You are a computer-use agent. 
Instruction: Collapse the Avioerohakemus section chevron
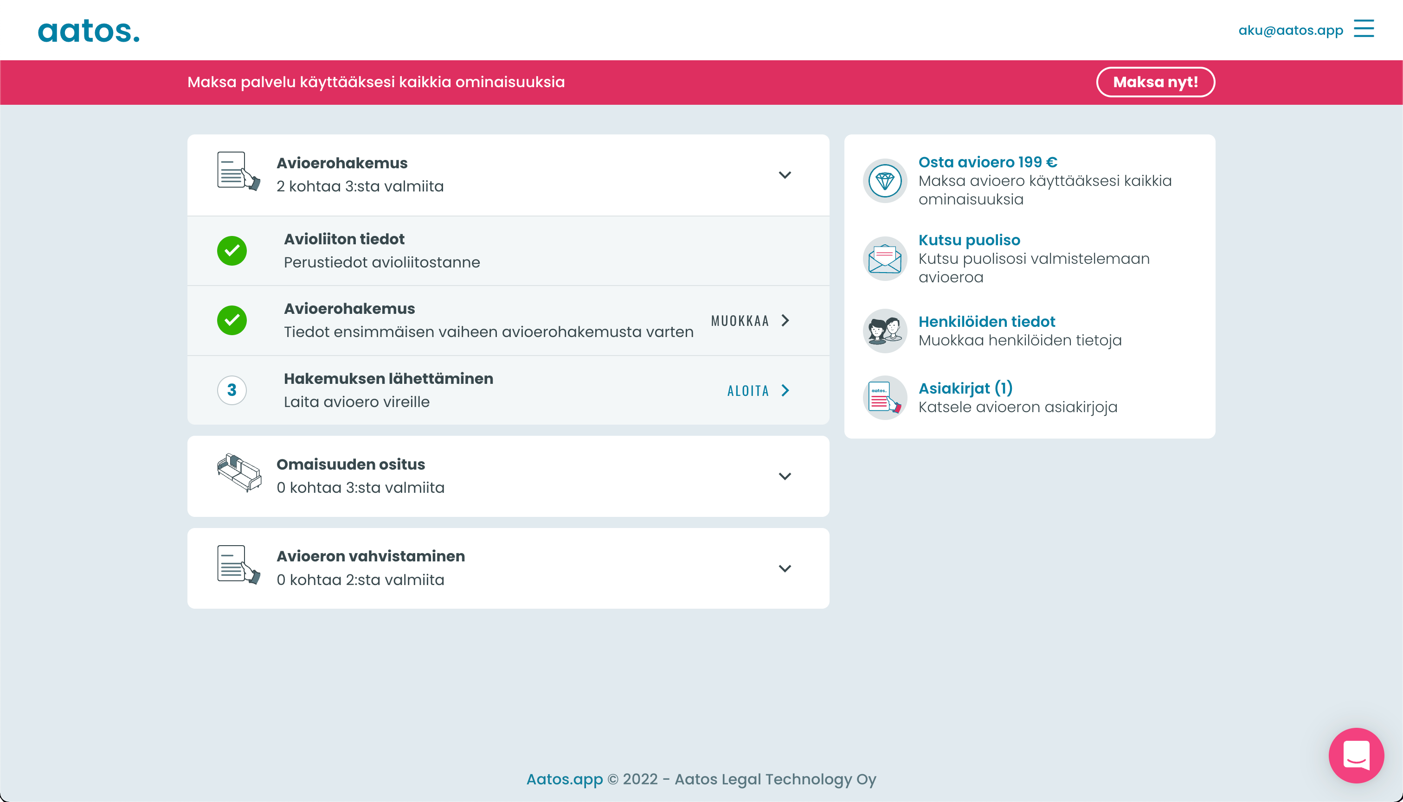tap(785, 175)
